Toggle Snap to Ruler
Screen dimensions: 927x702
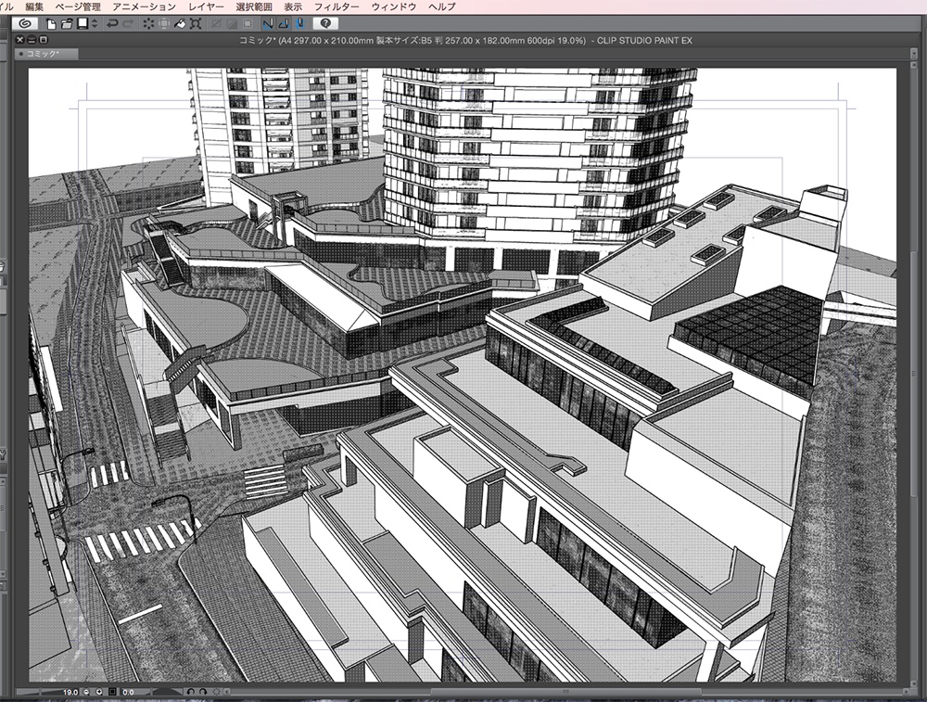268,22
